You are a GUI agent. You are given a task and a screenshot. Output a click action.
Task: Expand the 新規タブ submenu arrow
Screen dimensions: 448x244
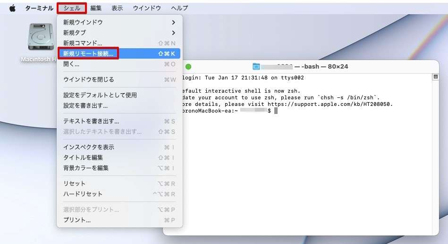[x=173, y=33]
